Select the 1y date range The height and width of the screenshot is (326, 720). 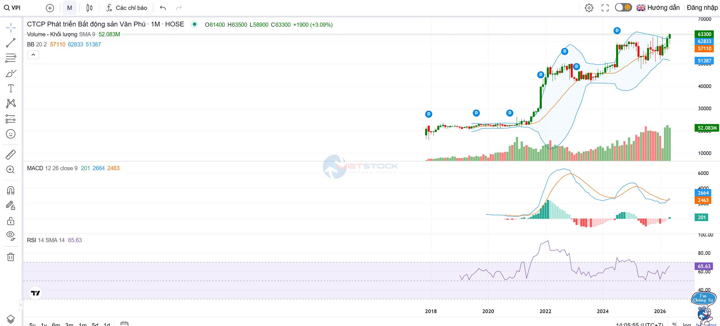(44, 324)
